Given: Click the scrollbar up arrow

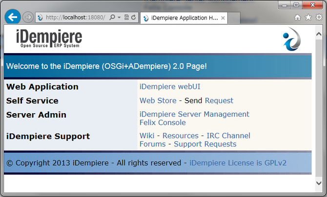Looking at the screenshot, I should pos(319,34).
